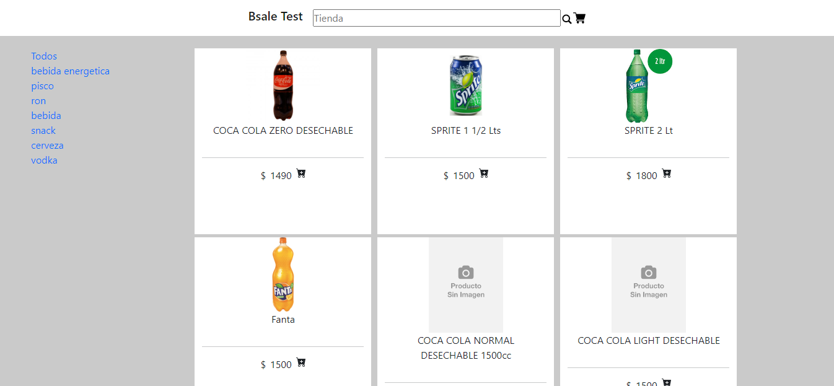Select the snack category
This screenshot has height=386, width=834.
click(x=43, y=130)
